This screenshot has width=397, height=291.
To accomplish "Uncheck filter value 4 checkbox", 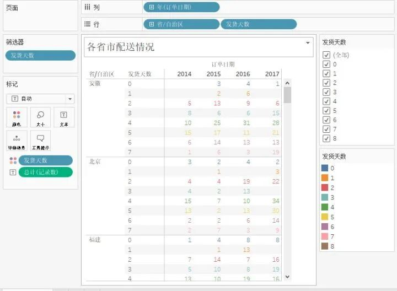I will (x=326, y=101).
